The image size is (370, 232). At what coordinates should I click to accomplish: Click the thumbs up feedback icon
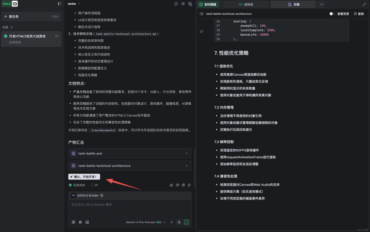(171, 185)
